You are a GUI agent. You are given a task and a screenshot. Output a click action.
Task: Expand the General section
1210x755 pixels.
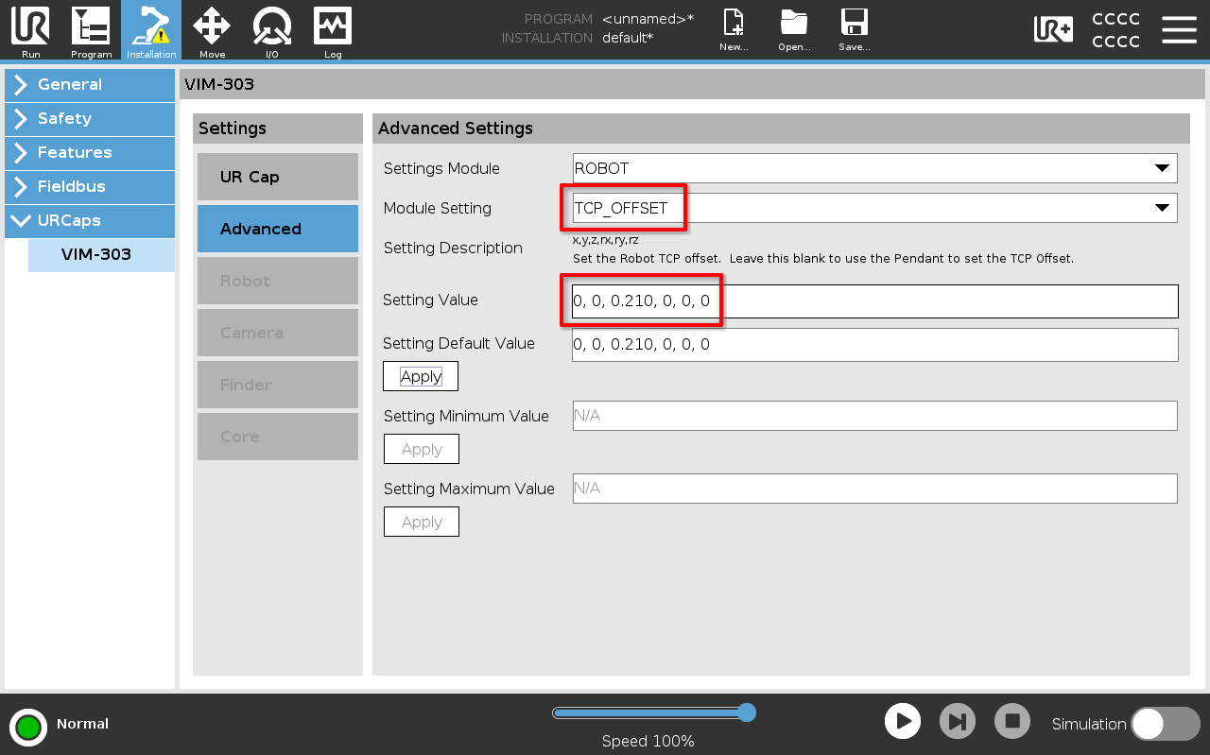click(90, 85)
